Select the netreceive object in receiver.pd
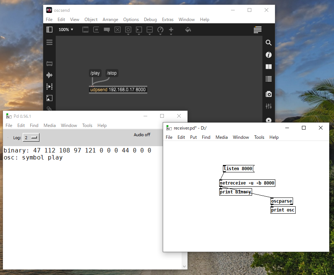Screen dimensions: 334x275 click(247, 183)
